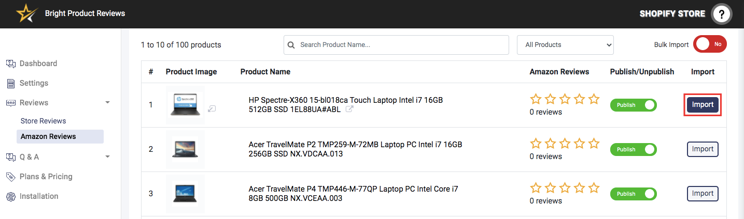Click expand icon next to HP laptop image

pos(212,108)
